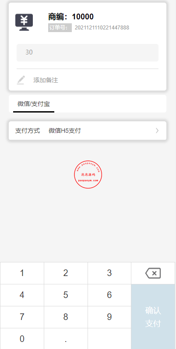The width and height of the screenshot is (176, 349).
Task: Tap keypad digit 0
Action: [x=22, y=339]
